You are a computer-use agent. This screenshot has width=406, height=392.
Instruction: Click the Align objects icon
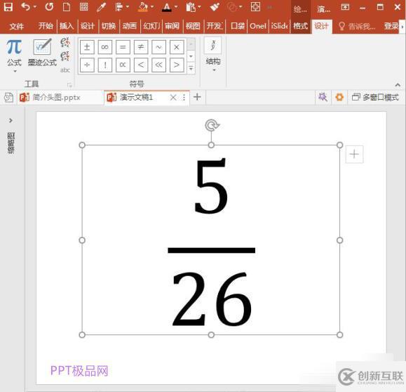(119, 7)
